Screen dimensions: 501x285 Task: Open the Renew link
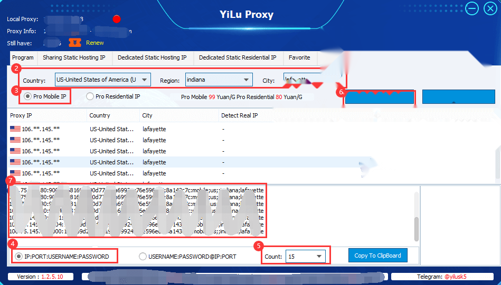95,43
